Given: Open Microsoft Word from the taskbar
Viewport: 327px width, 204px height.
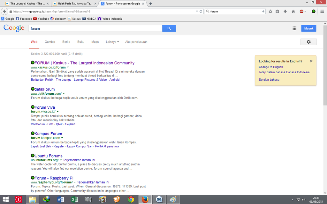Looking at the screenshot, I should (60, 200).
